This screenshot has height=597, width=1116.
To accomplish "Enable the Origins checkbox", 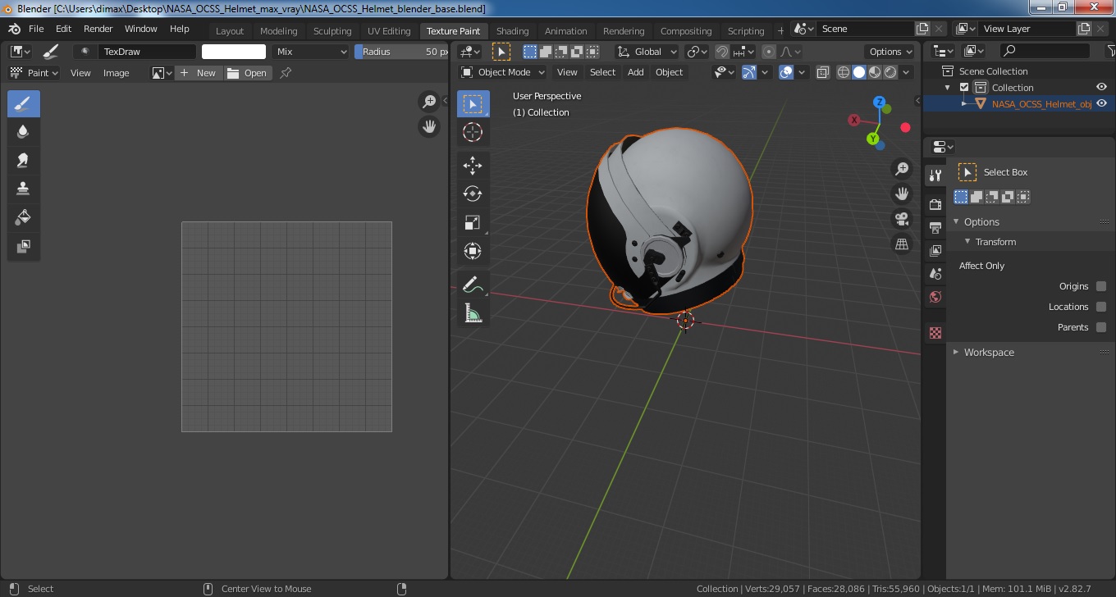I will 1101,286.
